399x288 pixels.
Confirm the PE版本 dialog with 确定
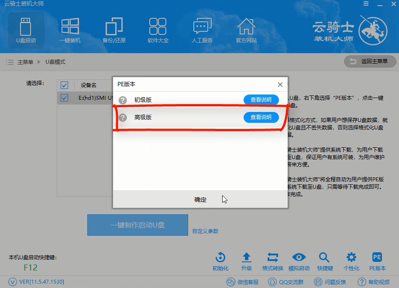[x=200, y=200]
